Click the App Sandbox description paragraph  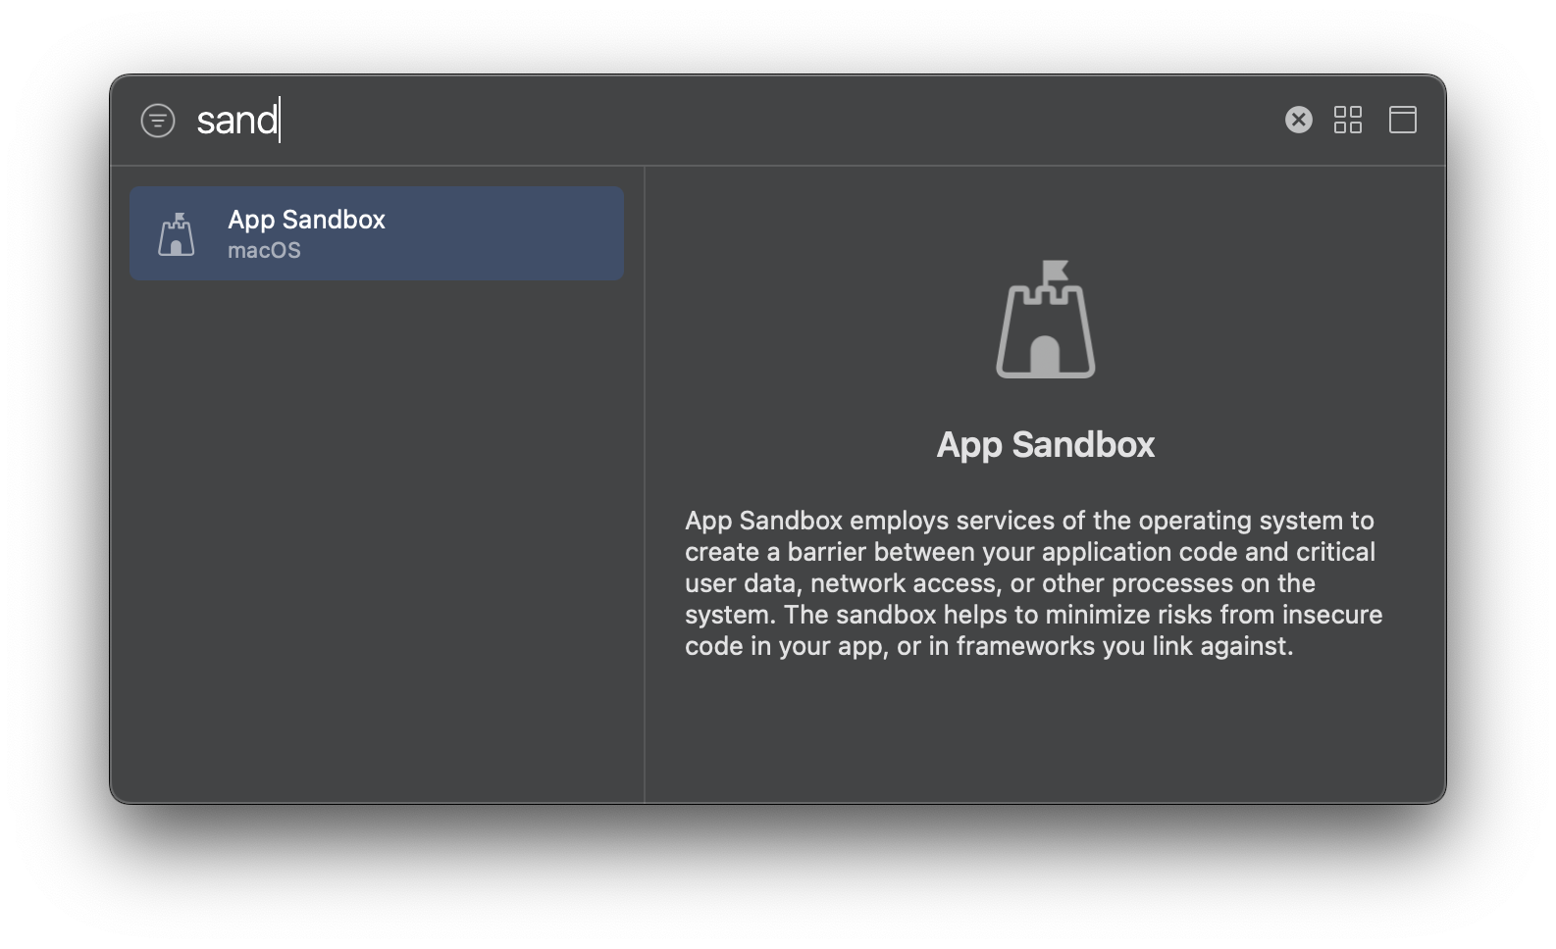tap(1034, 582)
